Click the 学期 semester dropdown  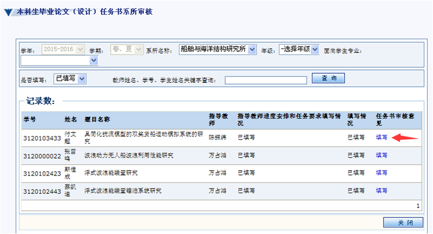point(127,50)
